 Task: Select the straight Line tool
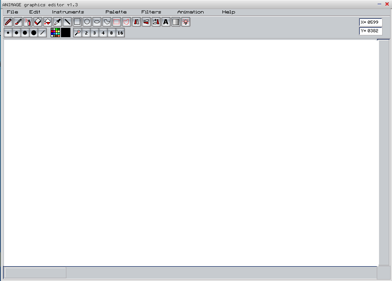(67, 22)
